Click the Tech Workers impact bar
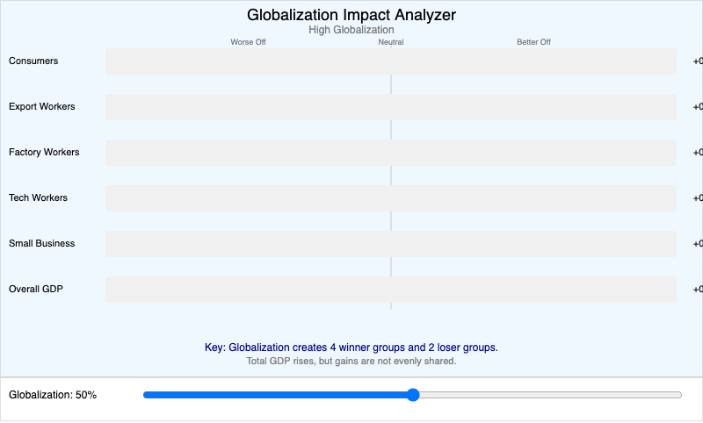Viewport: 703px width, 423px height. 391,198
